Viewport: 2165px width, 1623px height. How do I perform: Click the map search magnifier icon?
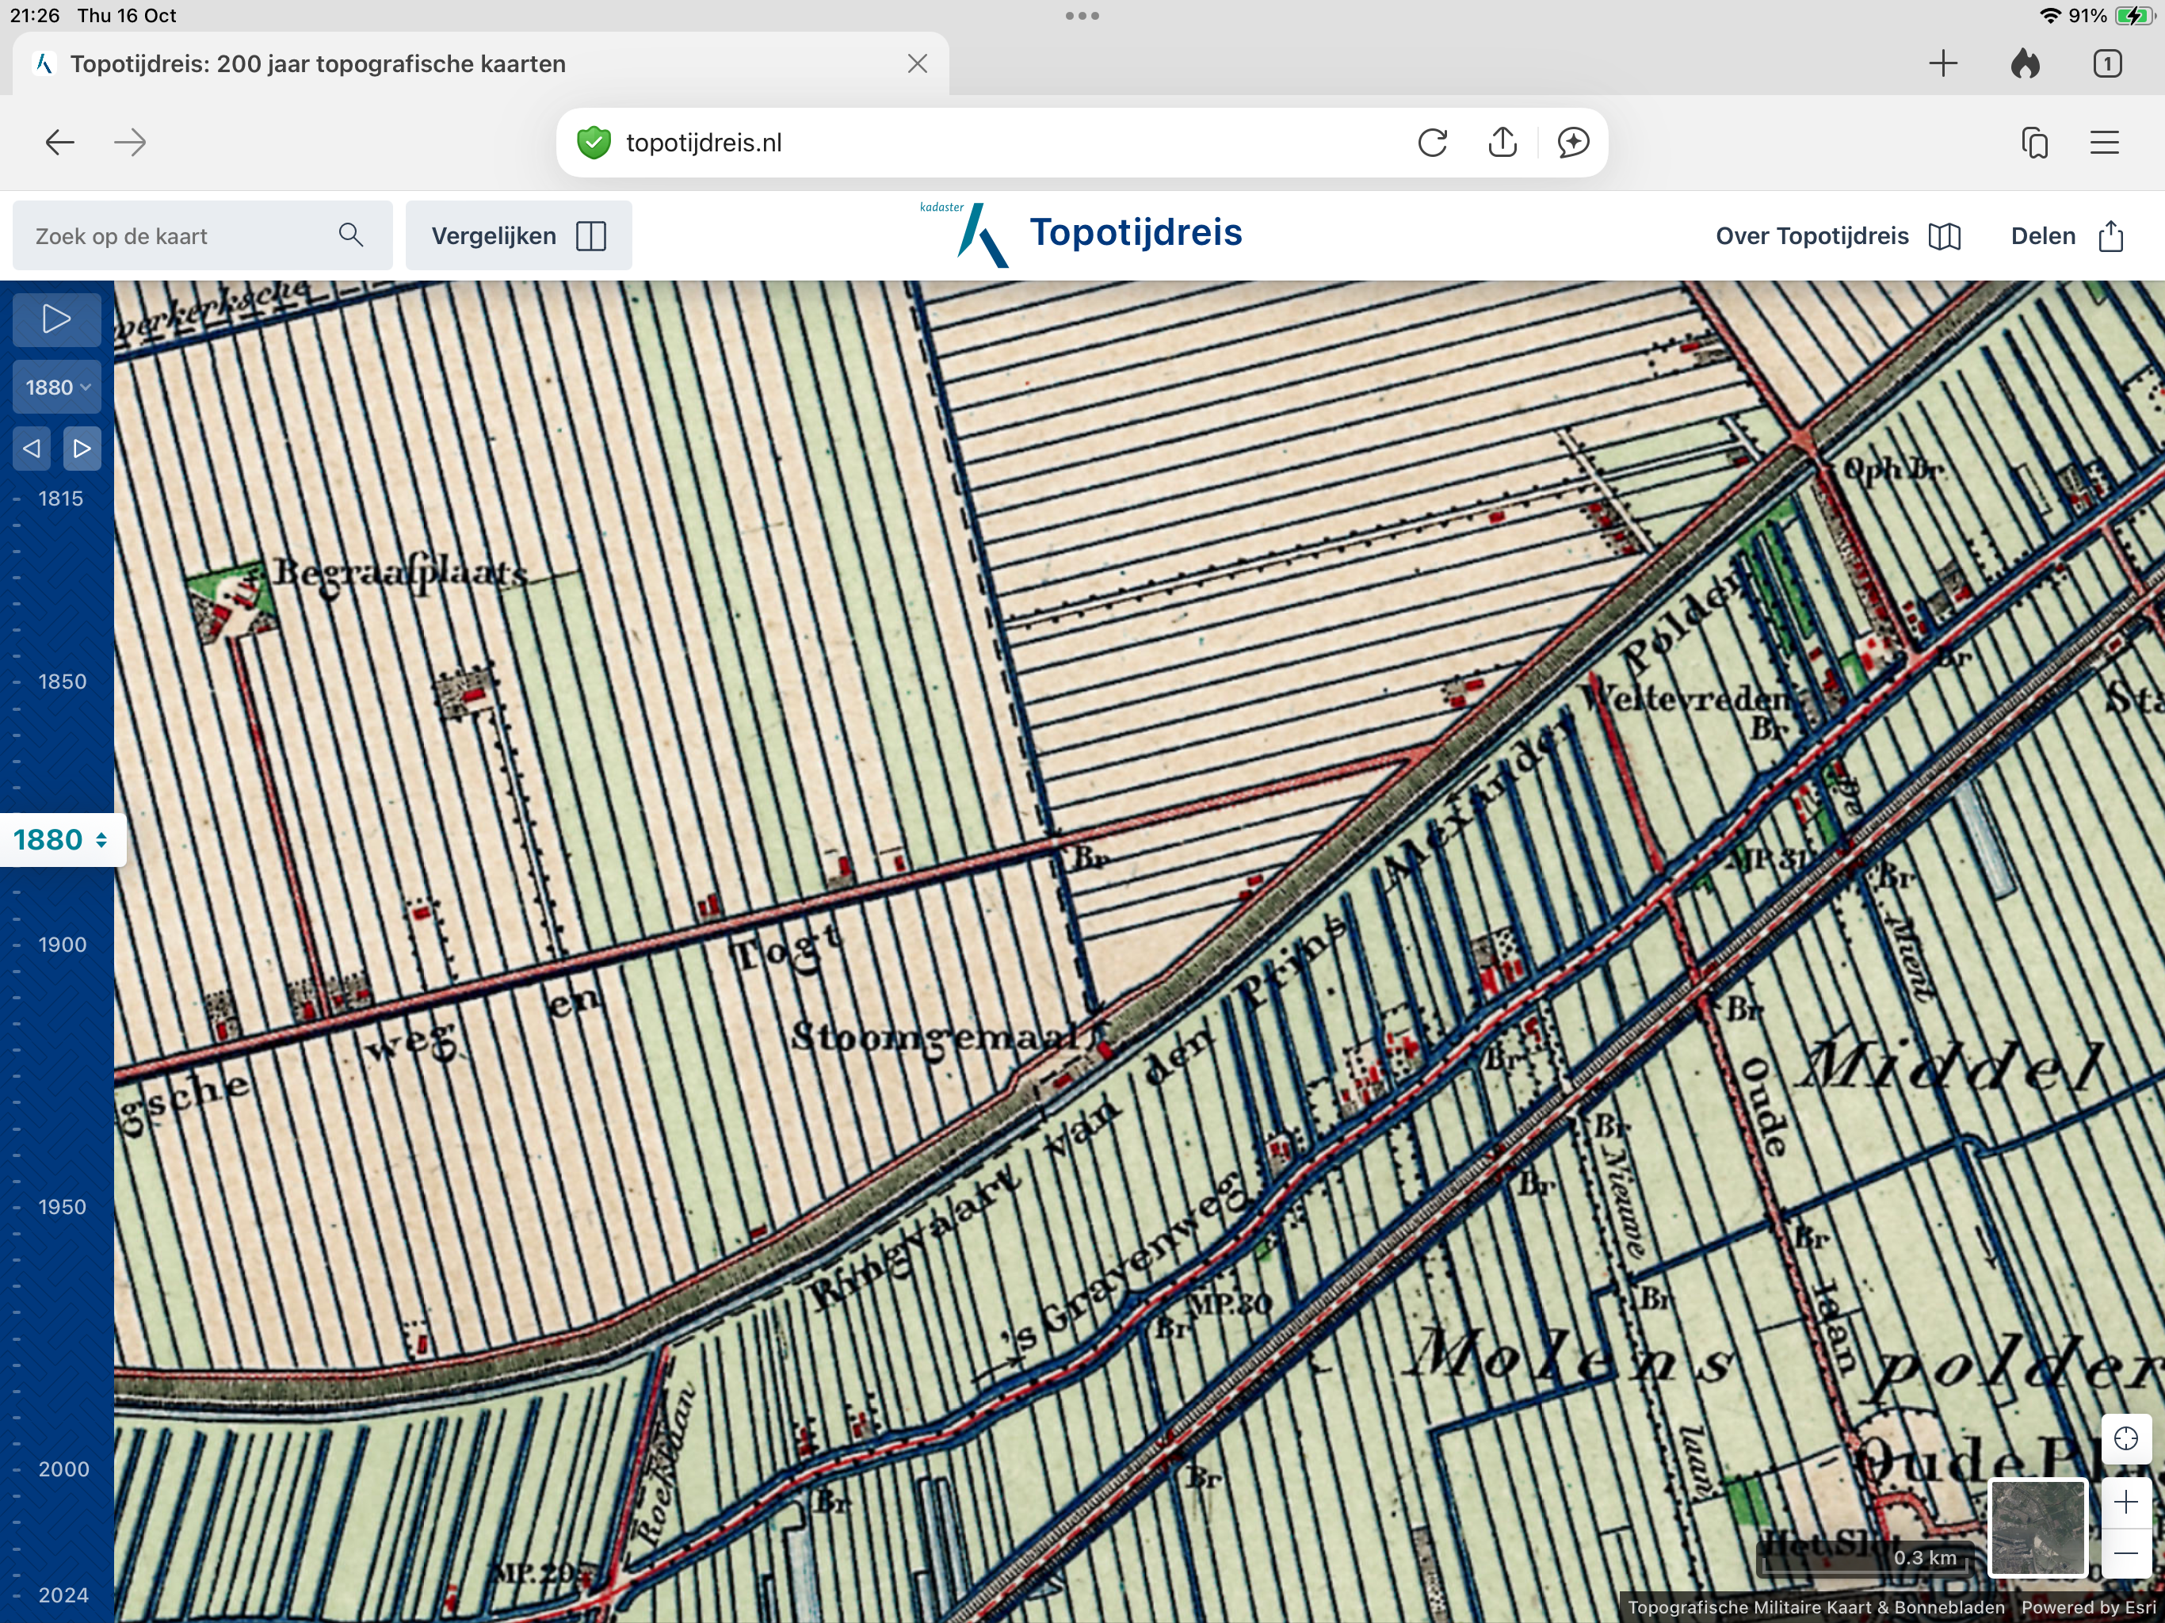pos(350,235)
